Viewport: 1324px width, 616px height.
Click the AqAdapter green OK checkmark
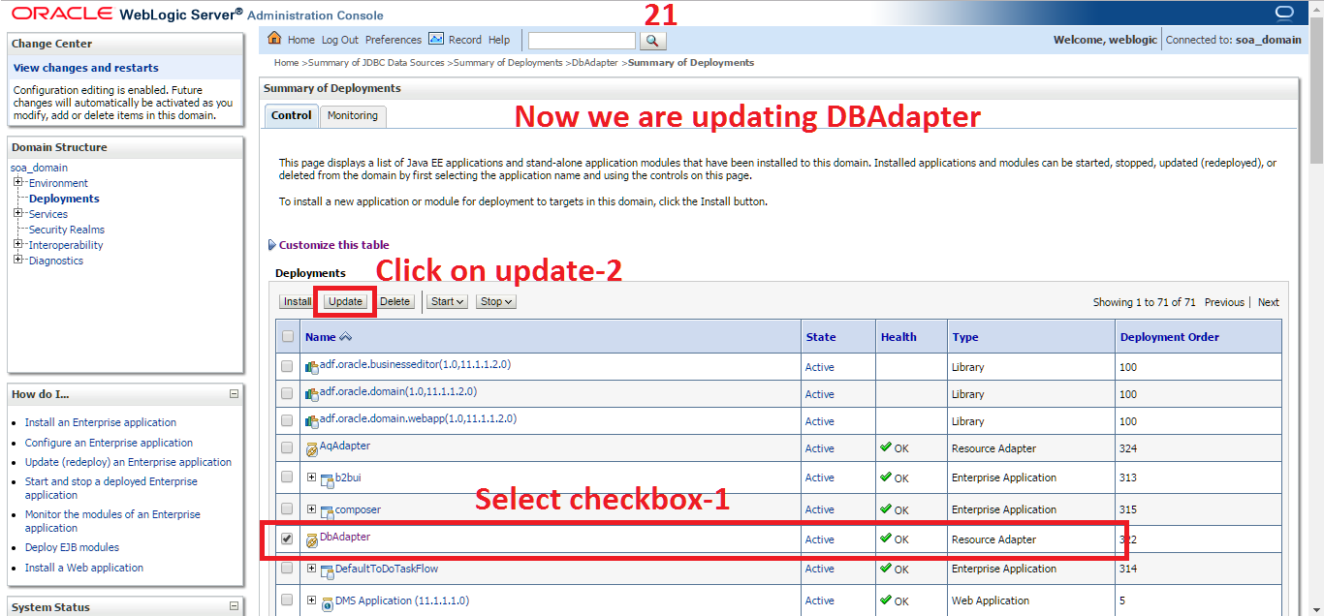pos(885,447)
